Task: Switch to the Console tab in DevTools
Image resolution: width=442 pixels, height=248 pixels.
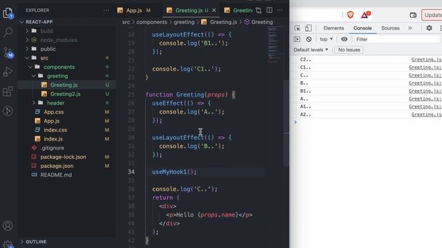Action: click(x=363, y=28)
